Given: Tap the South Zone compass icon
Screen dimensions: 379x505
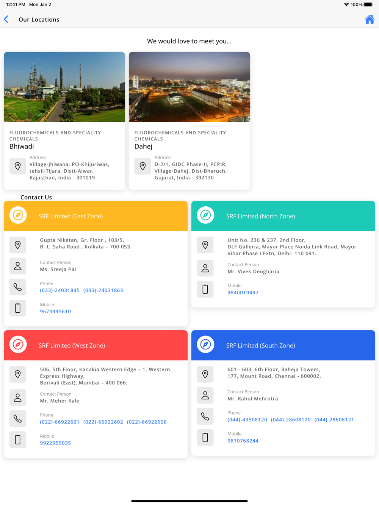Looking at the screenshot, I should (x=206, y=344).
